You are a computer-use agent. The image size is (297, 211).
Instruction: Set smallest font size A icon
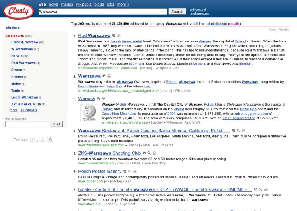pyautogui.click(x=32, y=140)
